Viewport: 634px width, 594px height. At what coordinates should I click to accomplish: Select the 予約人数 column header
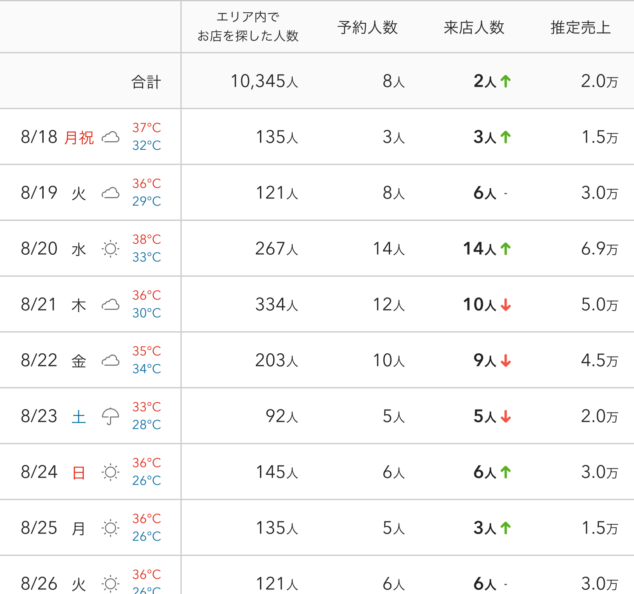pyautogui.click(x=368, y=27)
